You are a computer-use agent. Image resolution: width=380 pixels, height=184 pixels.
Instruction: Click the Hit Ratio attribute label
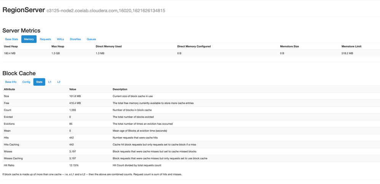point(9,165)
